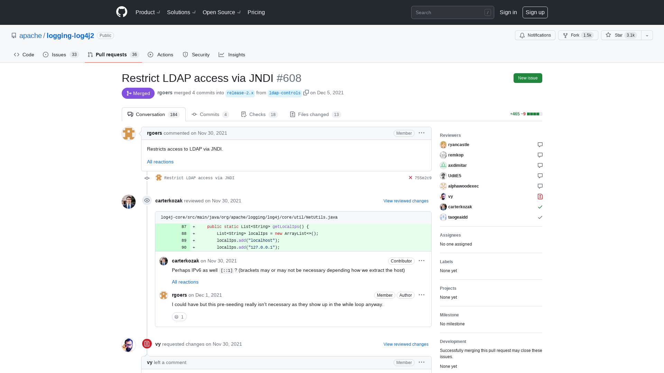The height and width of the screenshot is (373, 664).
Task: Click View reviewed changes for carterkozak review
Action: point(406,201)
